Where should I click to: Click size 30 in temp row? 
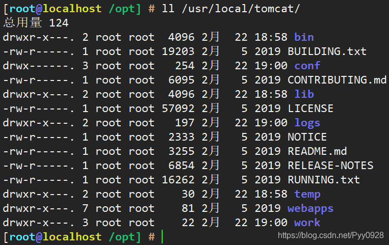pyautogui.click(x=188, y=194)
